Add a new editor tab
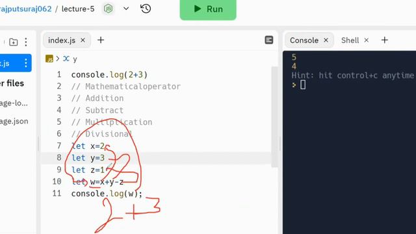The image size is (416, 234). [x=101, y=40]
